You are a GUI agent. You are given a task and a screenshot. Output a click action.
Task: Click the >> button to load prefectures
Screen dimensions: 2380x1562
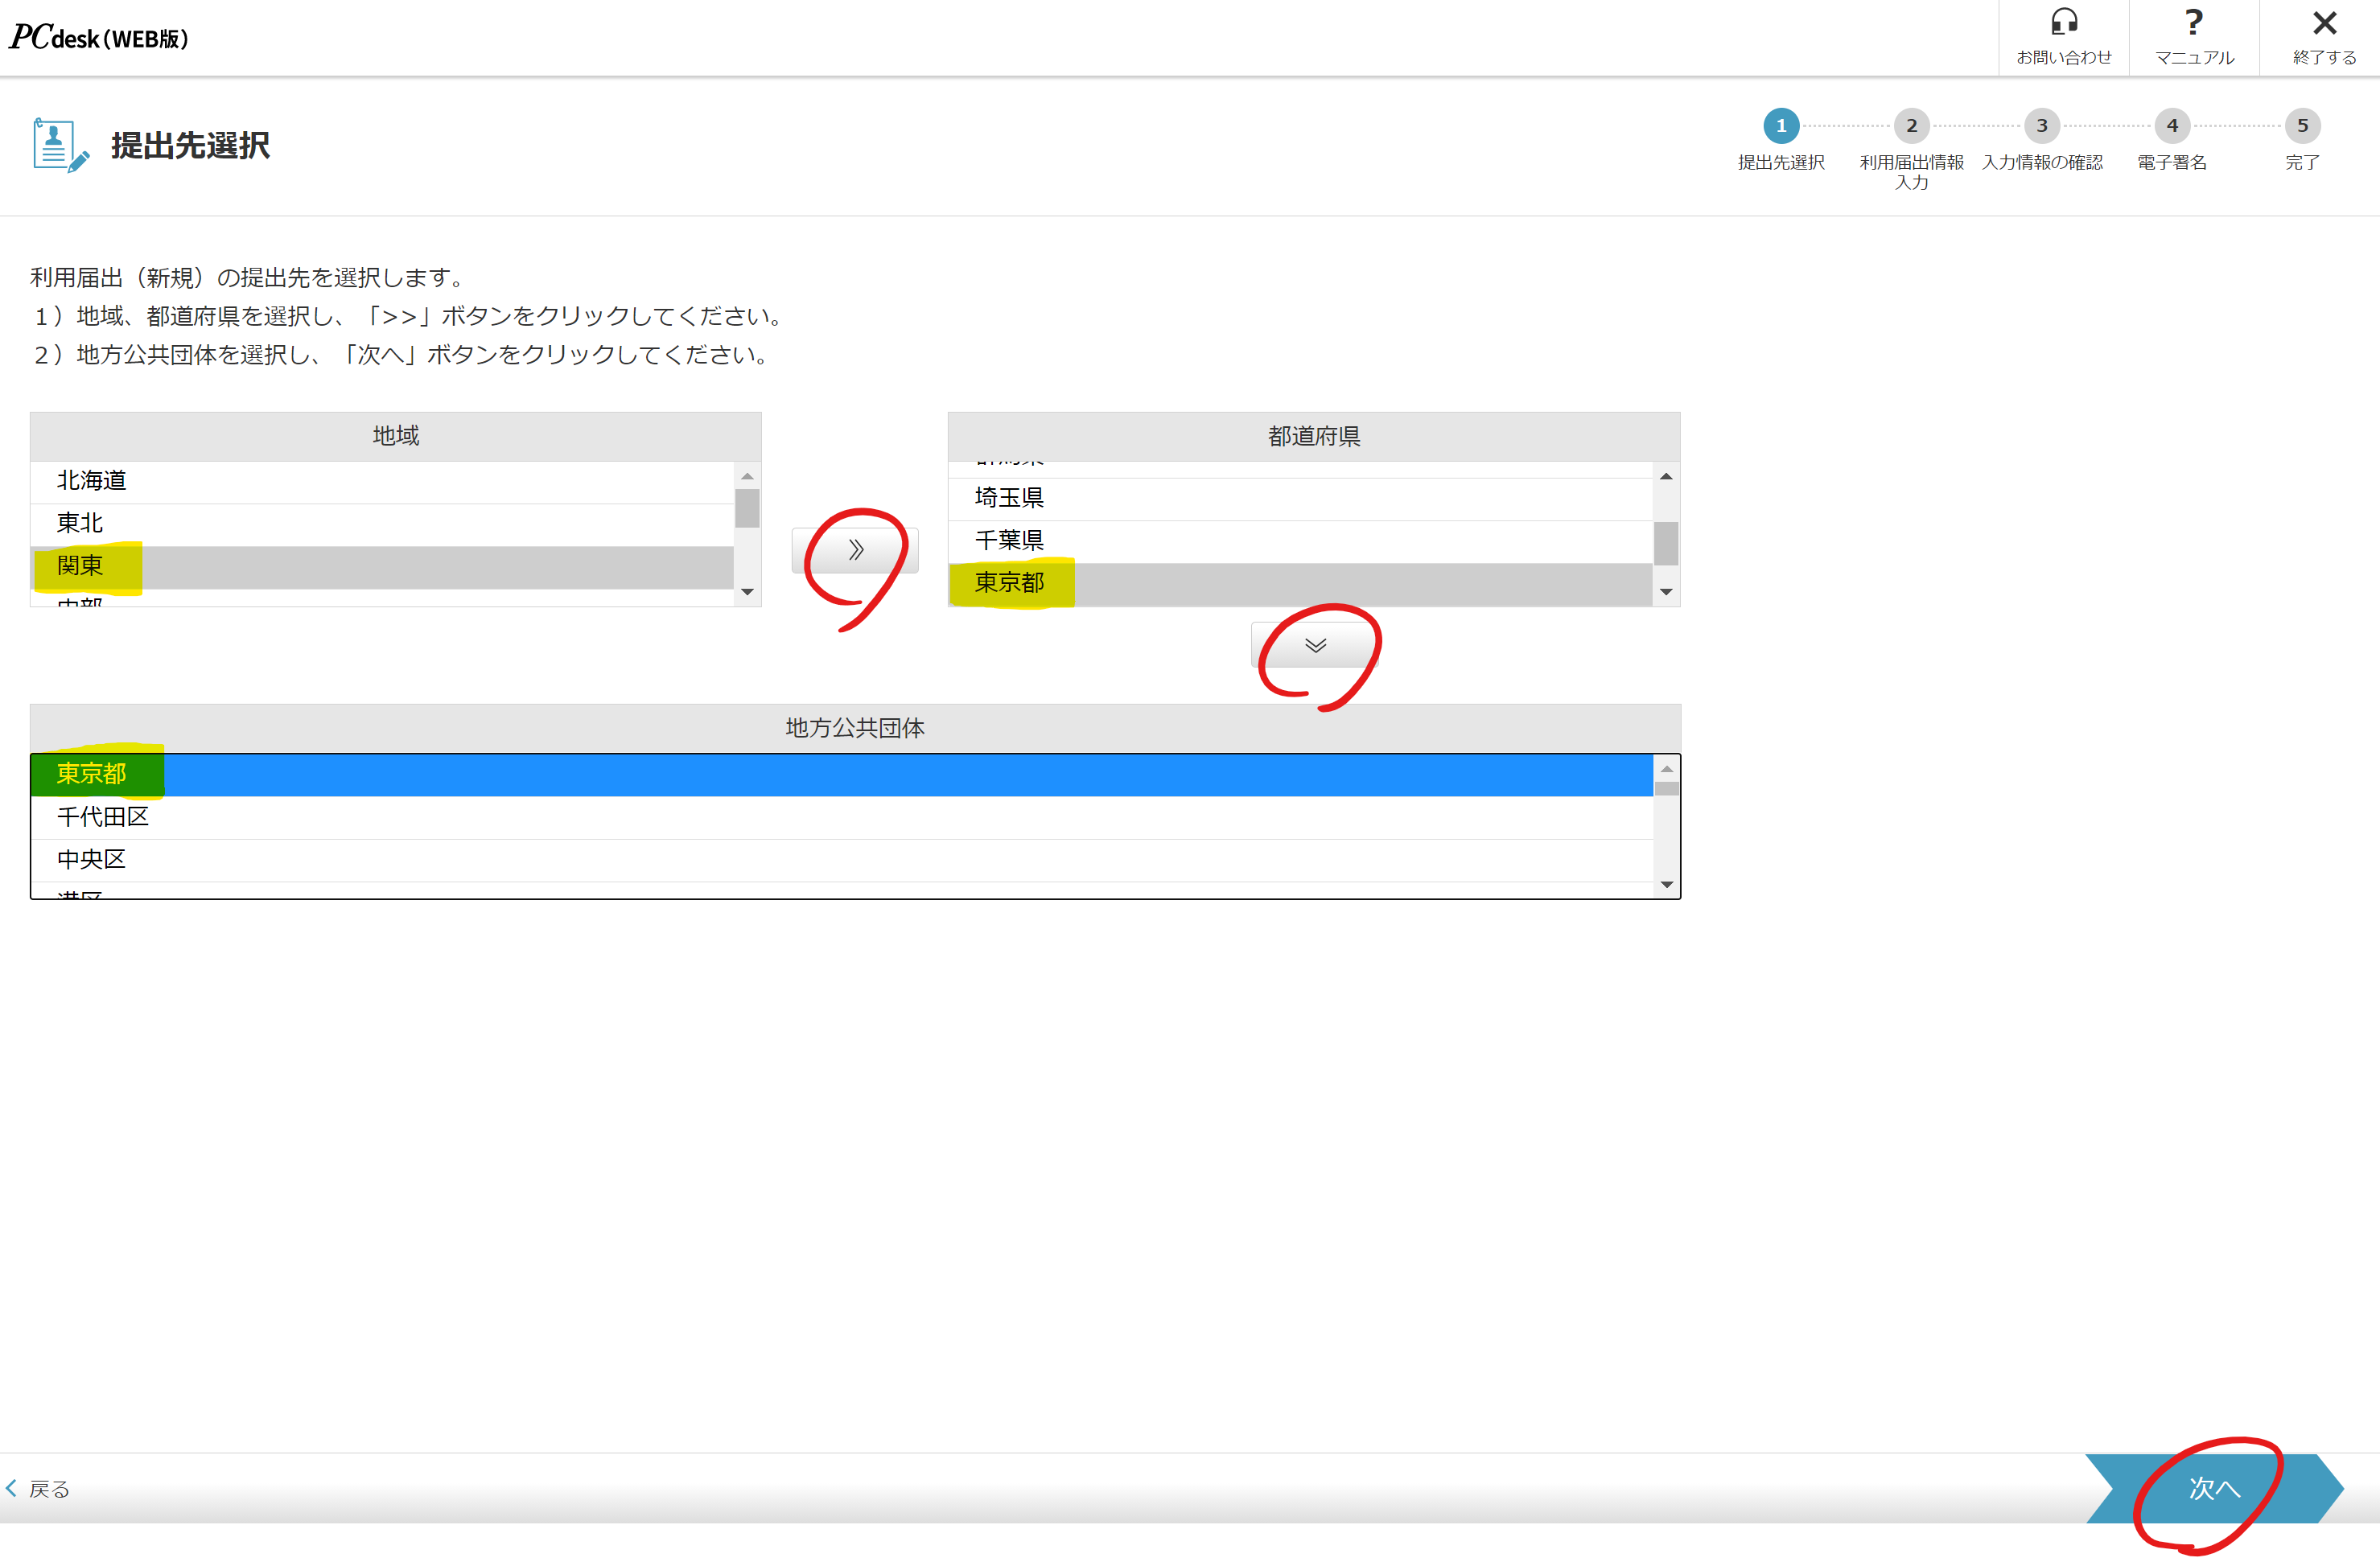(x=855, y=549)
